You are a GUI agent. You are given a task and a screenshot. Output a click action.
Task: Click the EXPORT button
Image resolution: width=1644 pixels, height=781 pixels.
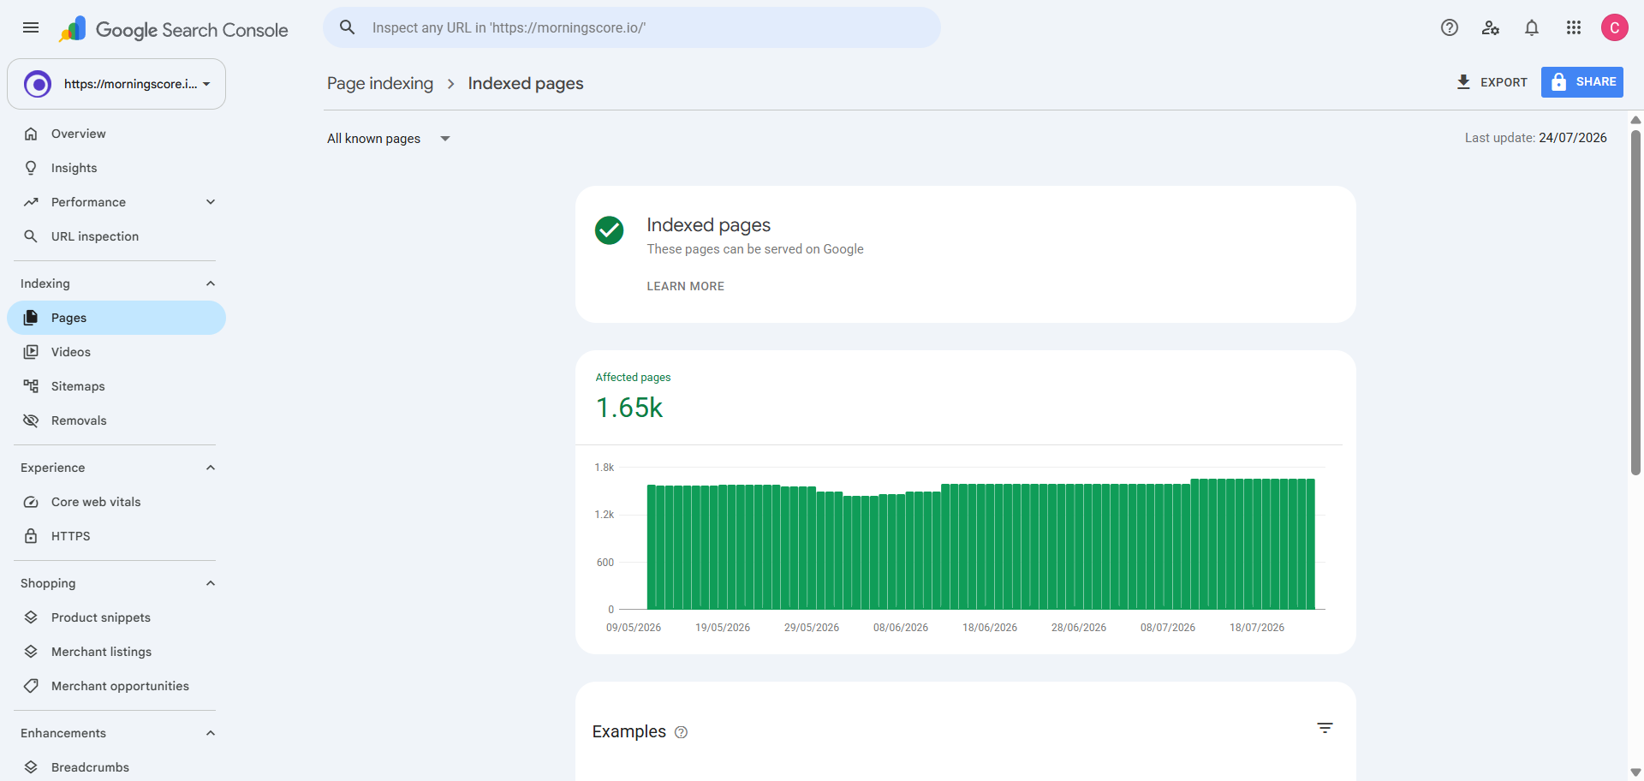tap(1492, 82)
